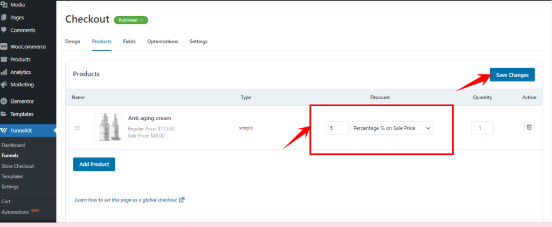This screenshot has width=552, height=227.
Task: Click the Quantity column header
Action: tap(482, 98)
